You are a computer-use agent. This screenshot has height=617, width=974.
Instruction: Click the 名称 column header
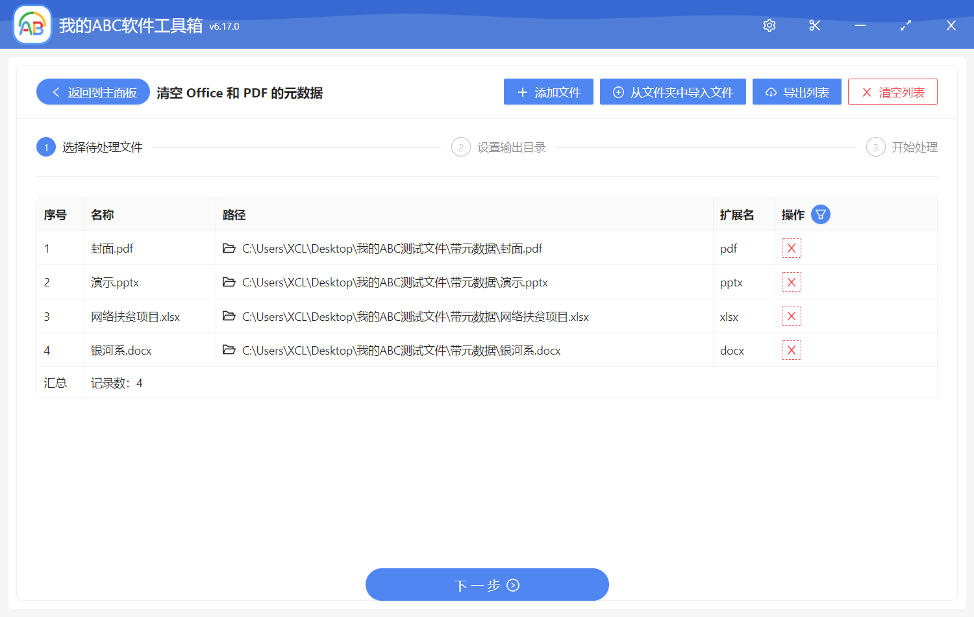click(103, 215)
